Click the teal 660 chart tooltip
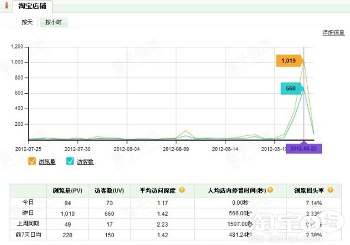 pos(291,88)
